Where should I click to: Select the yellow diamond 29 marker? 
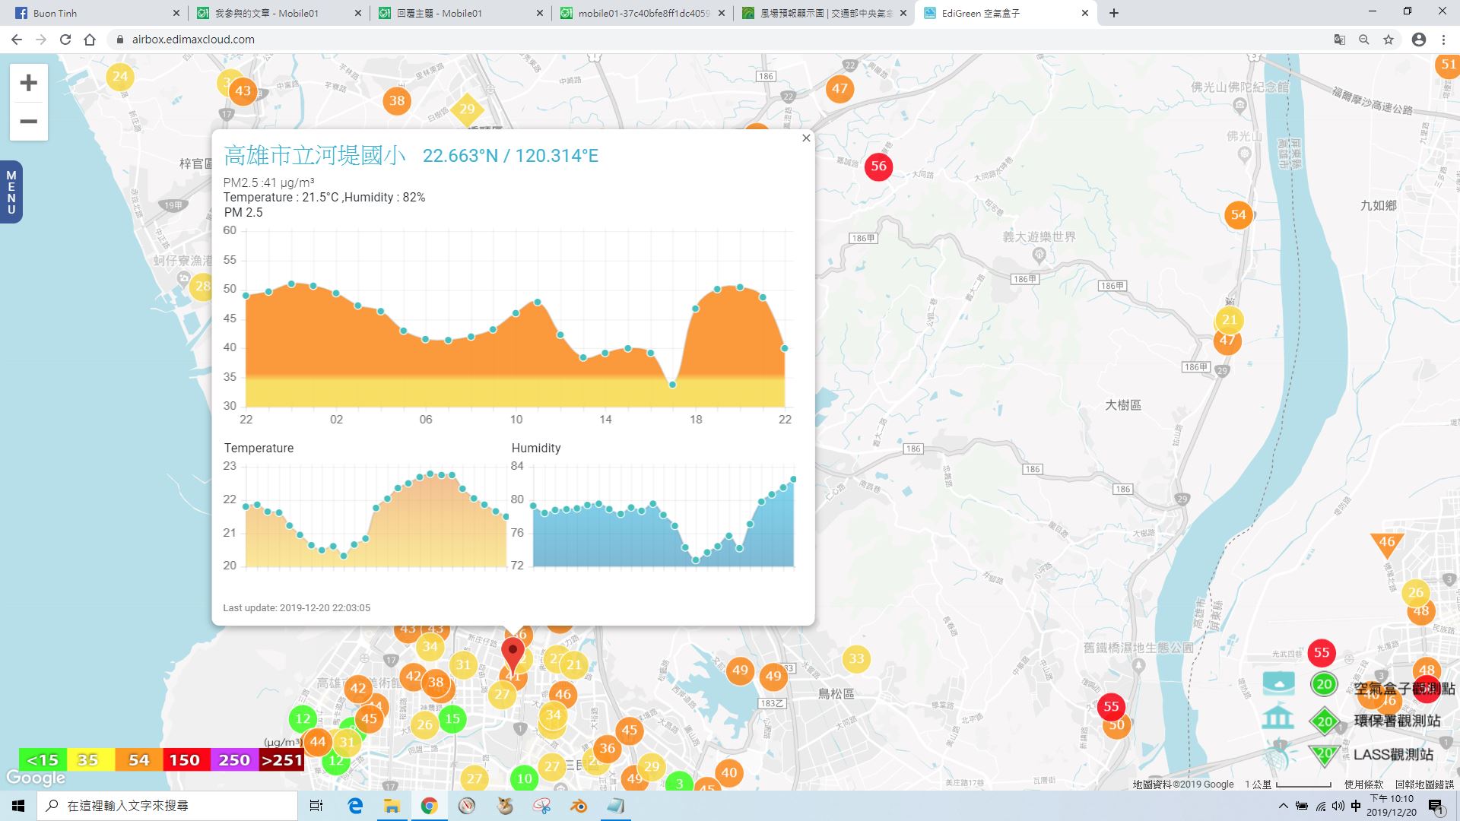click(467, 109)
